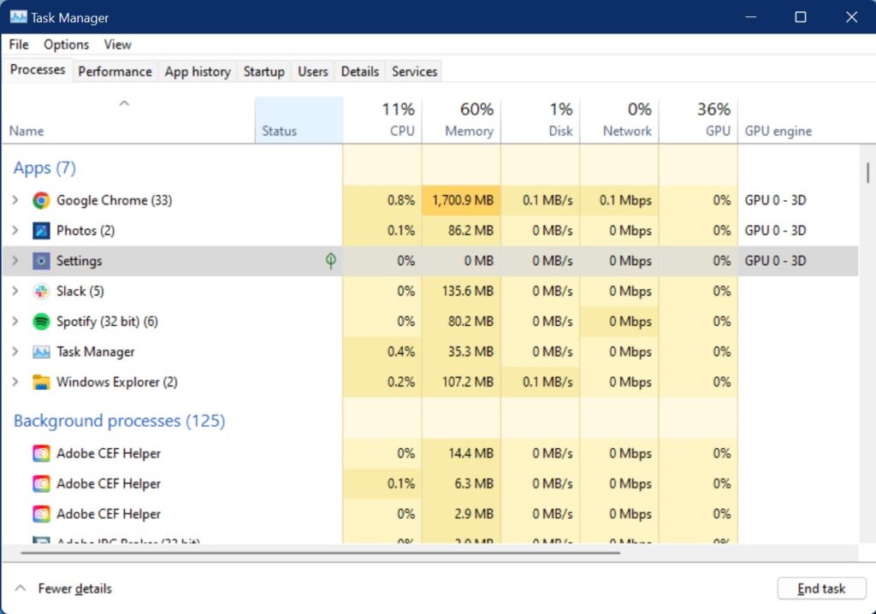
Task: Click the End task button
Action: tap(821, 588)
